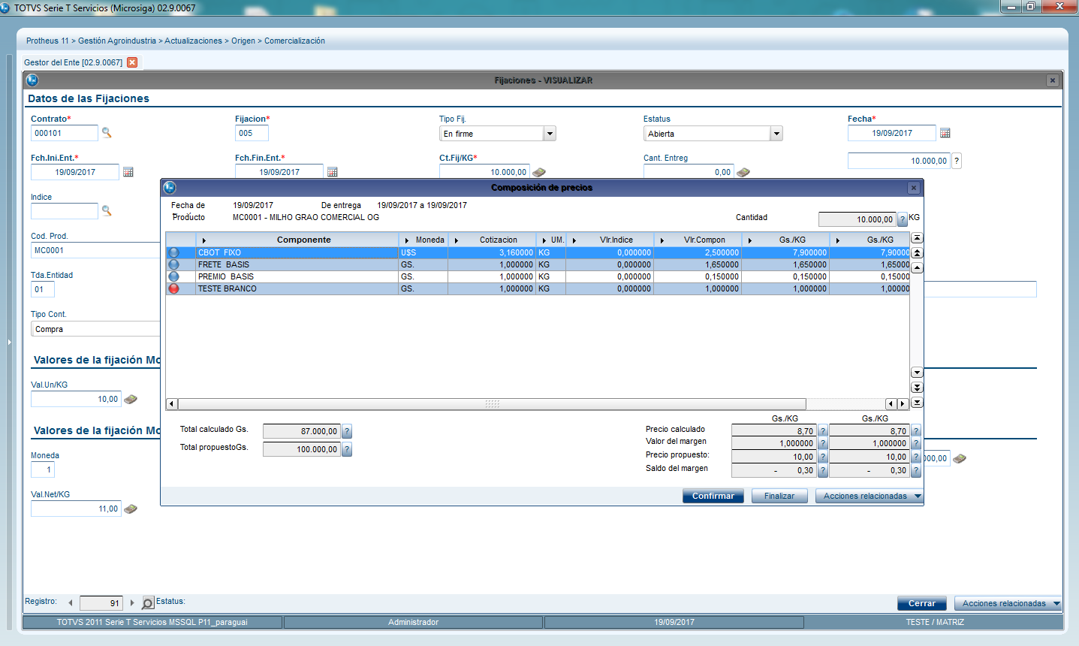Close the Gestor del Ente tab

(132, 62)
